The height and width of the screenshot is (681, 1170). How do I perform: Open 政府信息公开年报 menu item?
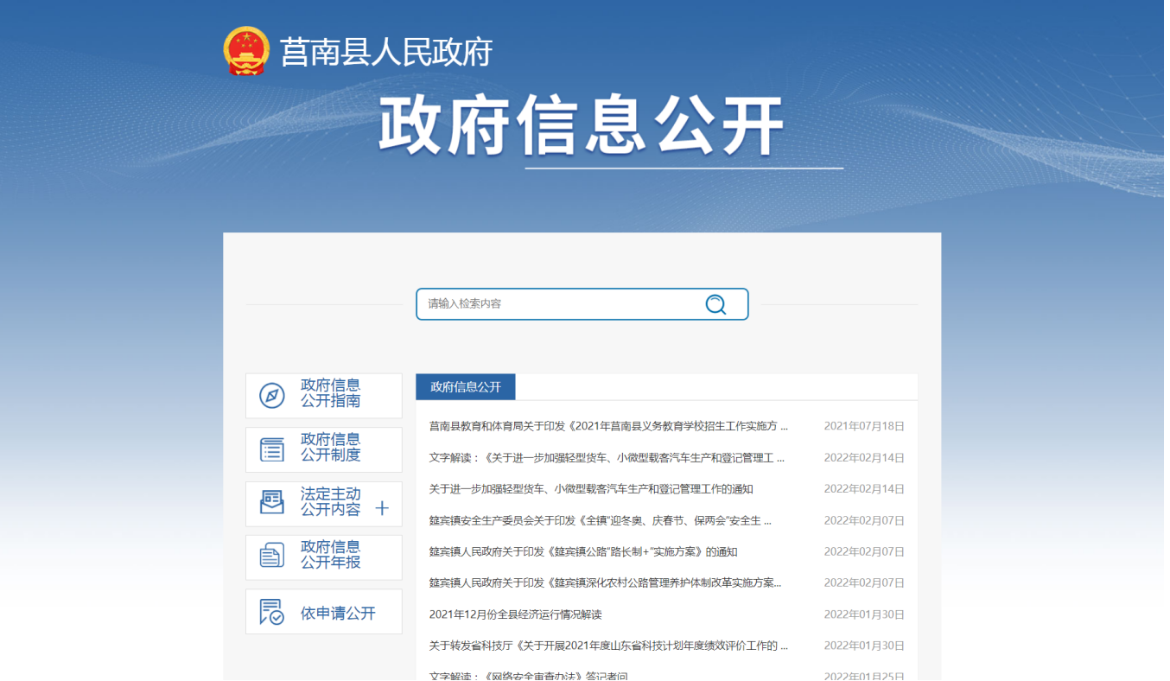click(324, 557)
